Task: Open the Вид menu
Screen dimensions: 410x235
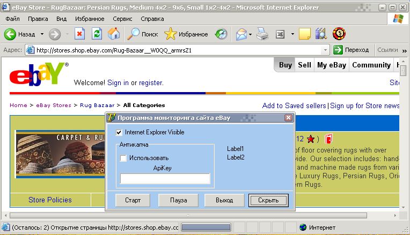Action: click(x=62, y=19)
